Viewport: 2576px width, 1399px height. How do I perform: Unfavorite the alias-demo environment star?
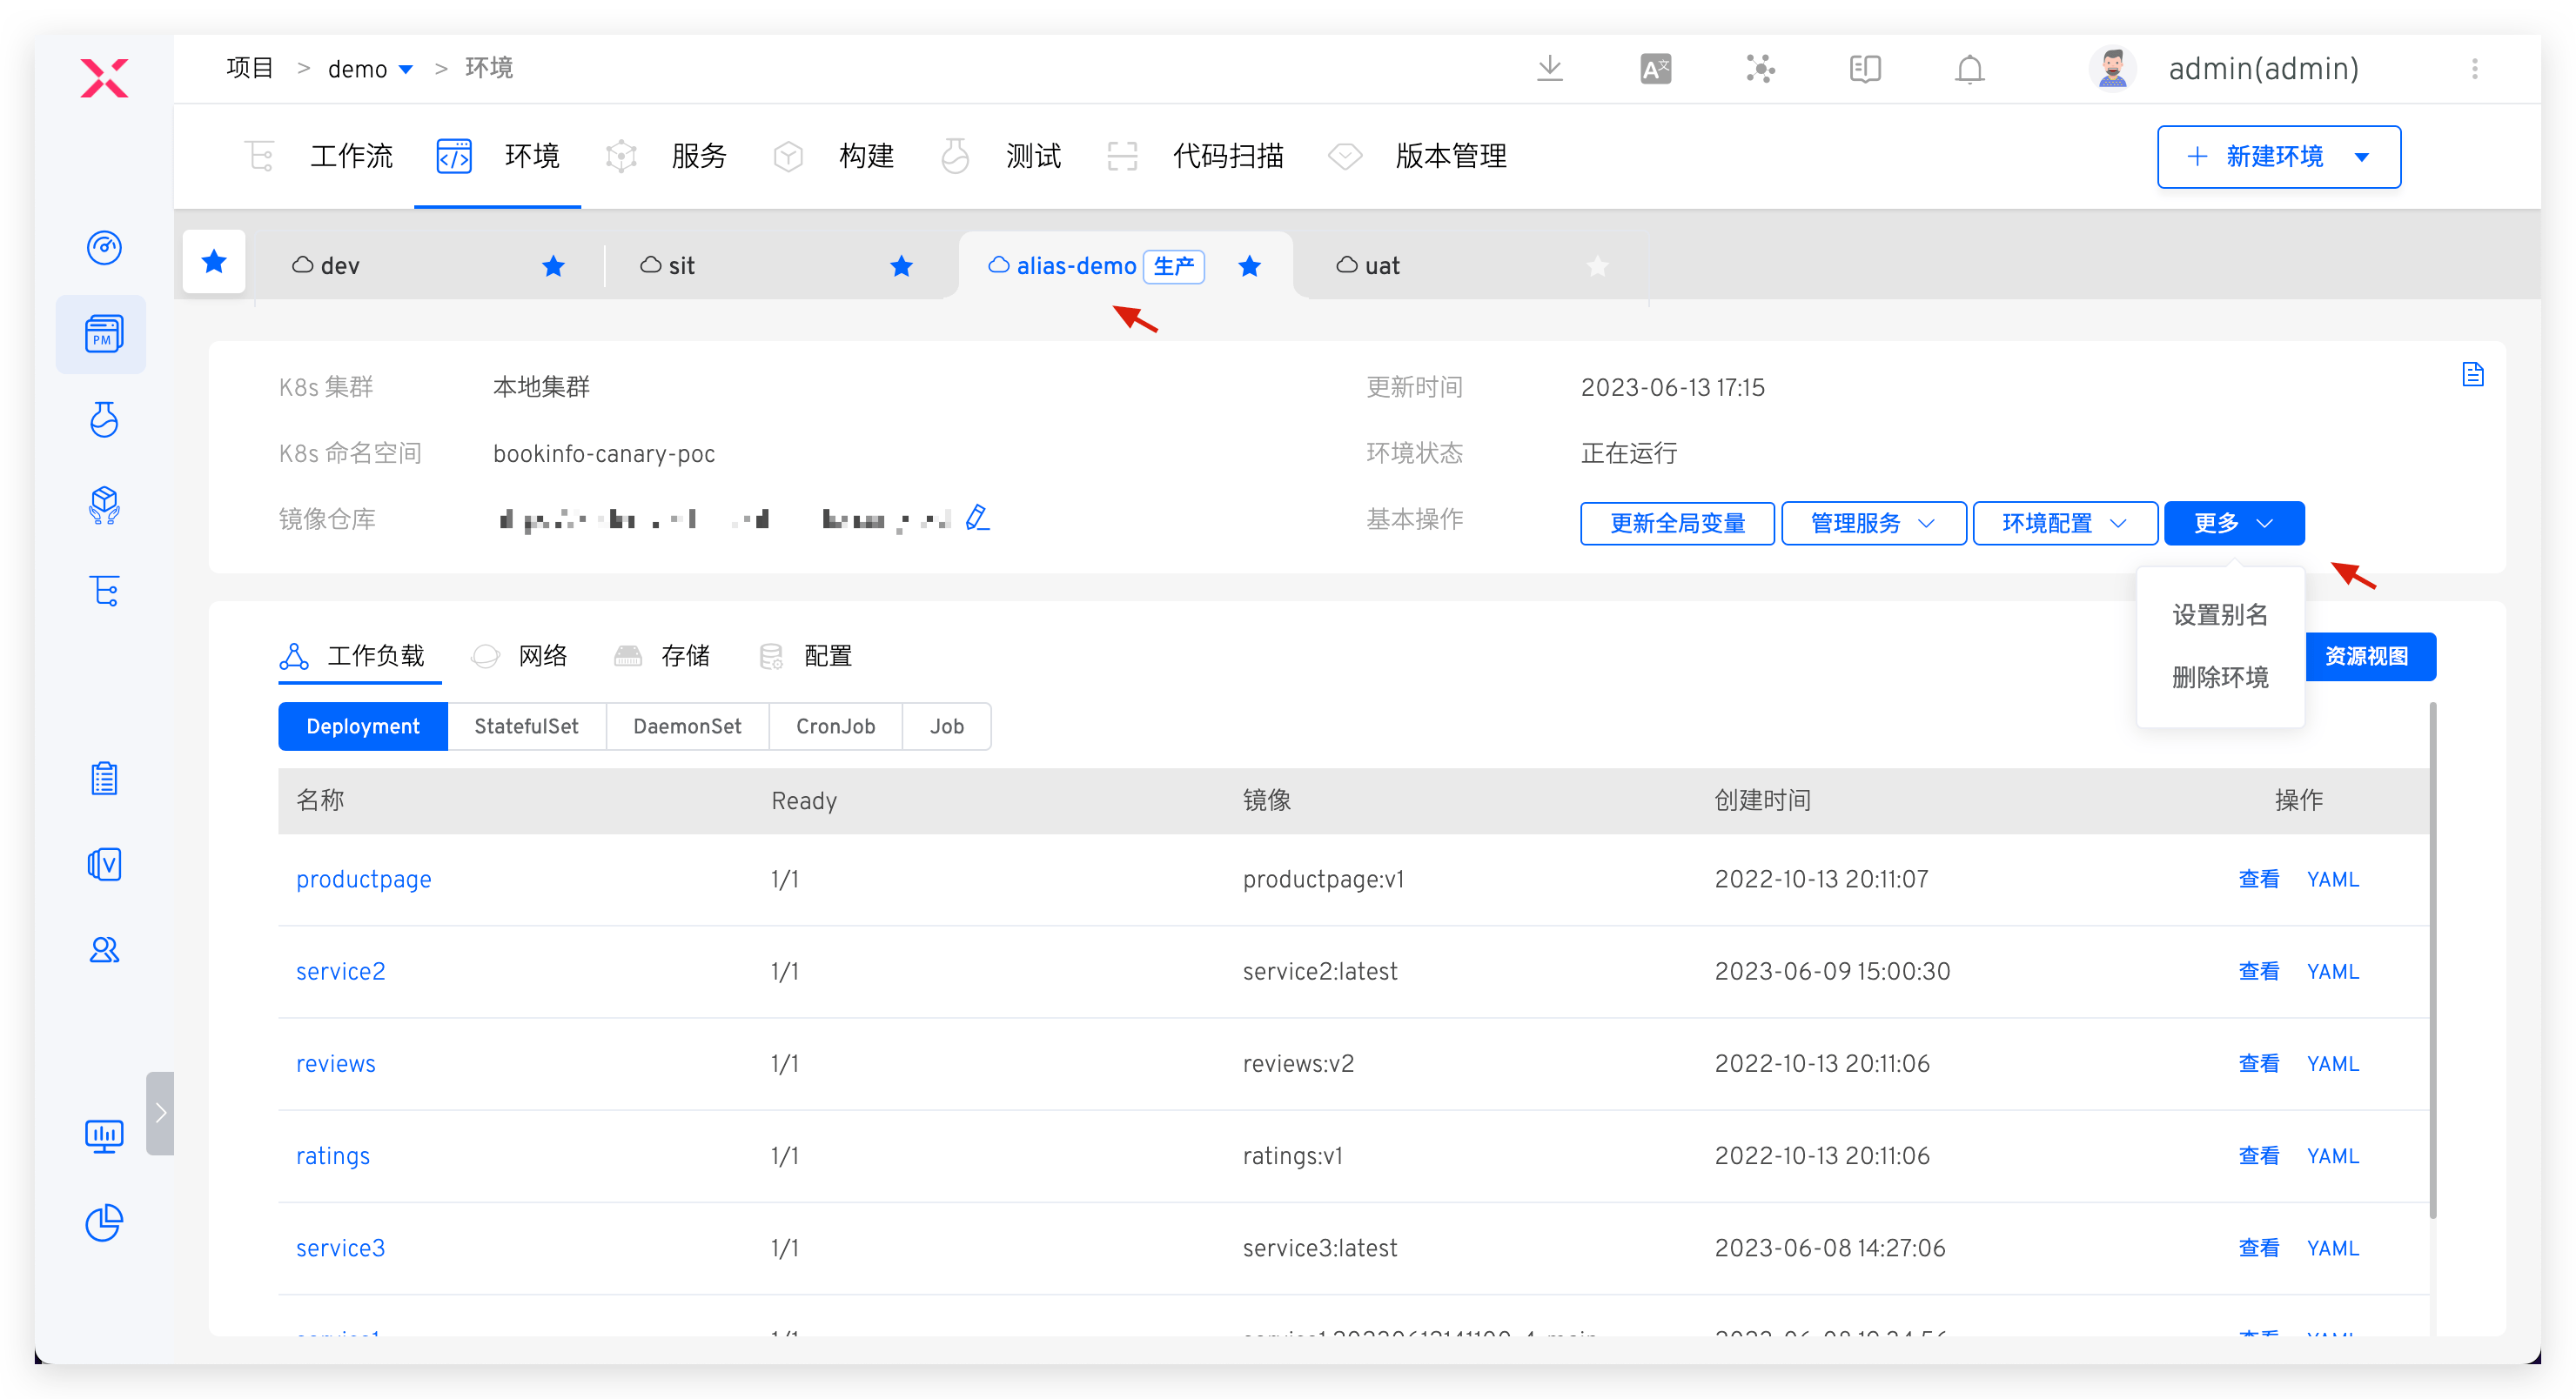(1249, 267)
